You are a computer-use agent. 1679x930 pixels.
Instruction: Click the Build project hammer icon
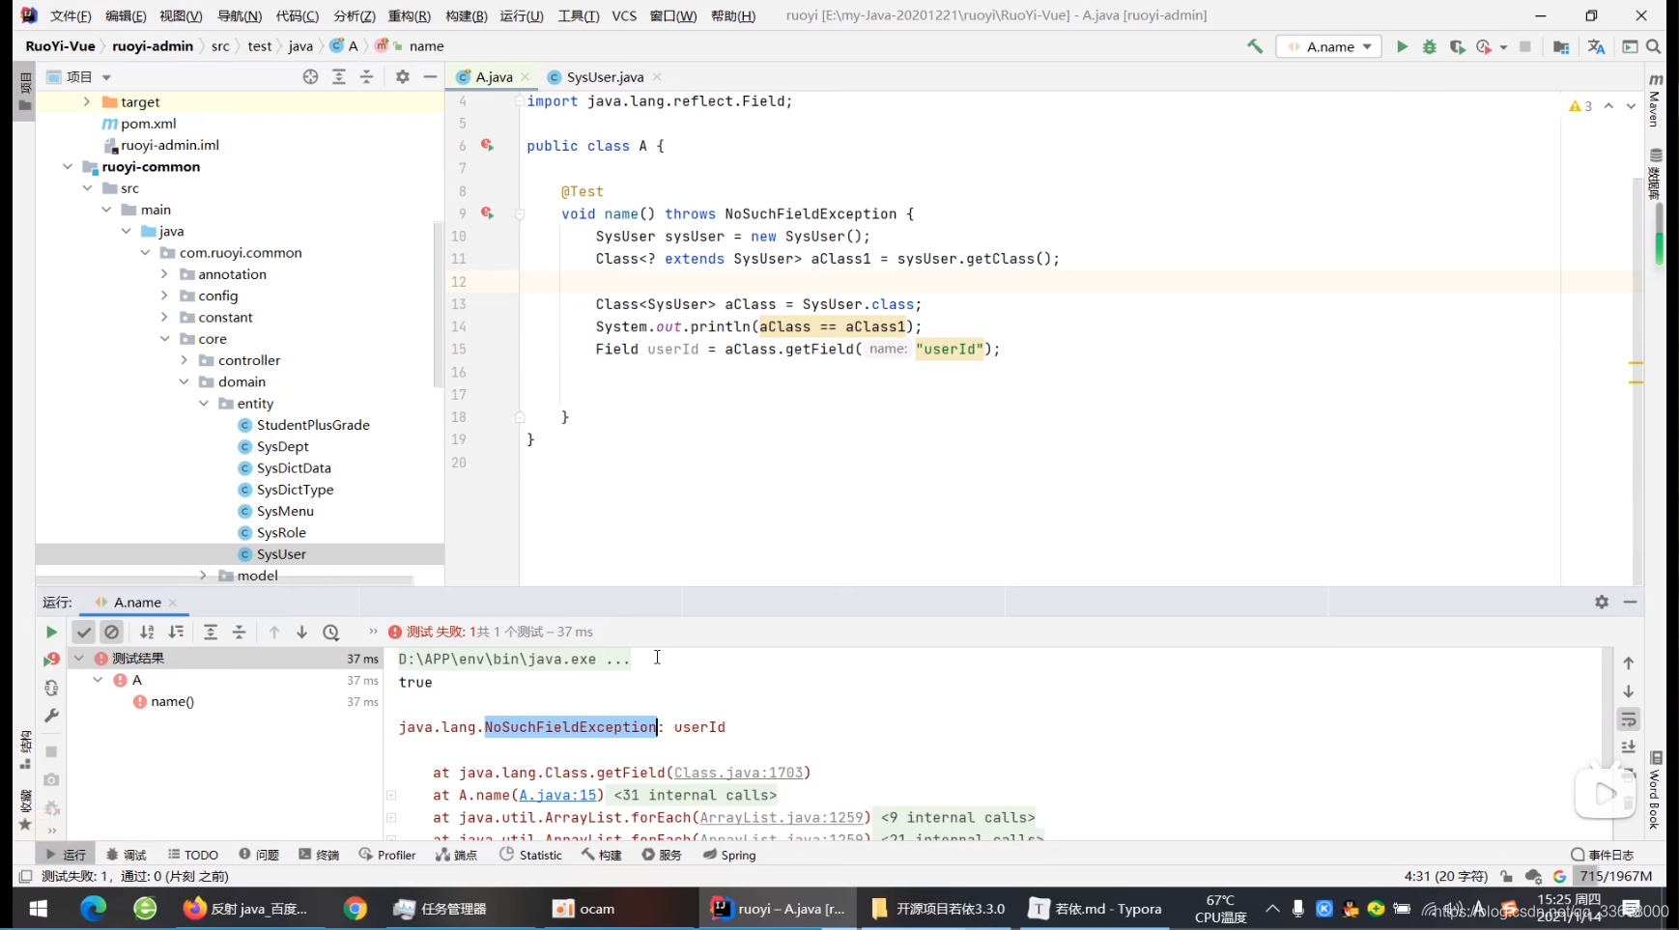click(1255, 46)
